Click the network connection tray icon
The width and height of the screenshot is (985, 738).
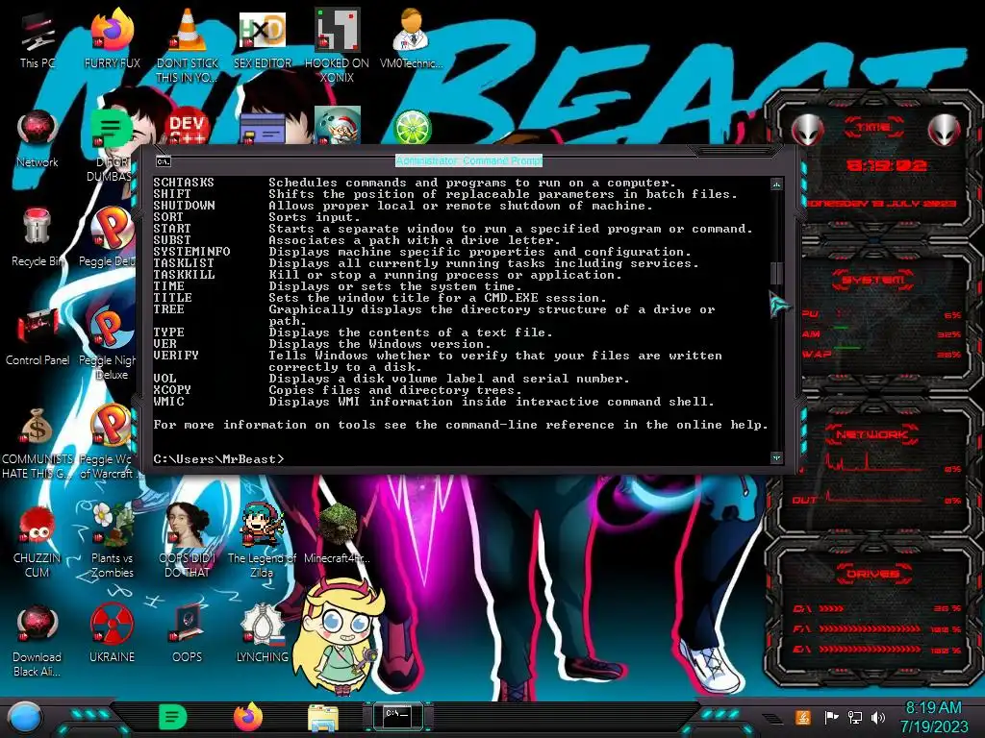click(x=855, y=717)
